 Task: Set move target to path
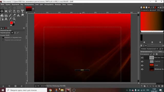[18, 33]
